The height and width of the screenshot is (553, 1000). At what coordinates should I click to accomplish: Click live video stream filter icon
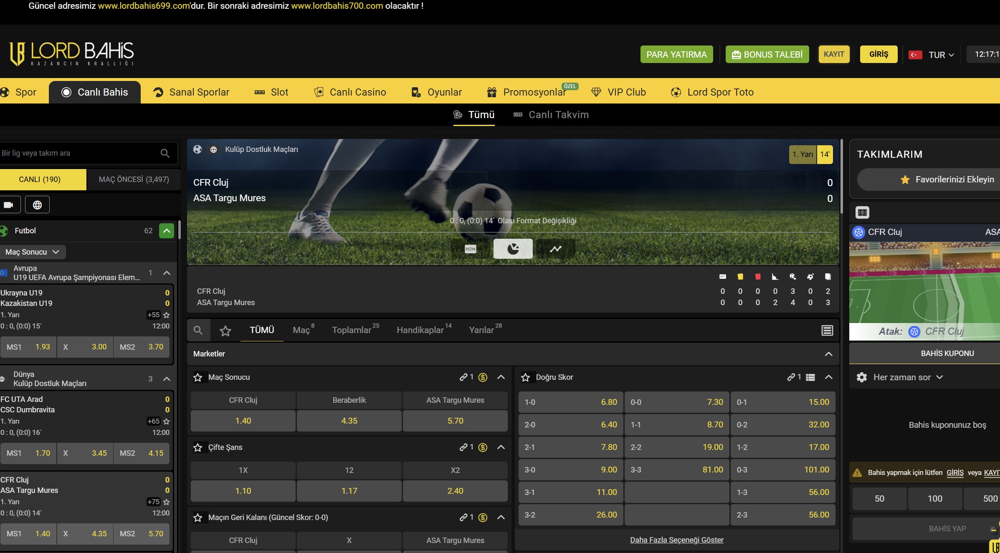(9, 205)
